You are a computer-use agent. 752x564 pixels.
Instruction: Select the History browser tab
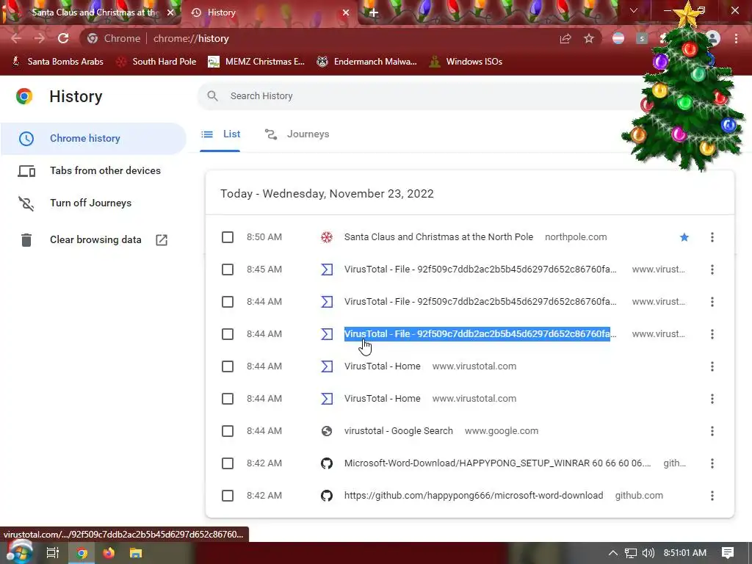[x=270, y=12]
